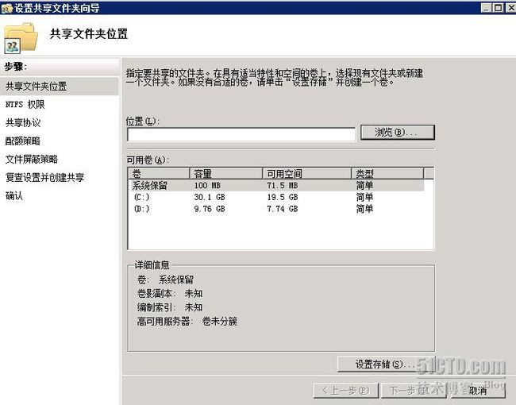Sort by the 容量 column header
The height and width of the screenshot is (405, 516).
226,174
